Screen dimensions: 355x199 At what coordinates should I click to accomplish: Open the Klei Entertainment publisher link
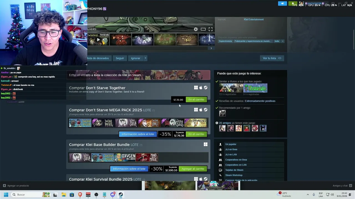point(253,19)
